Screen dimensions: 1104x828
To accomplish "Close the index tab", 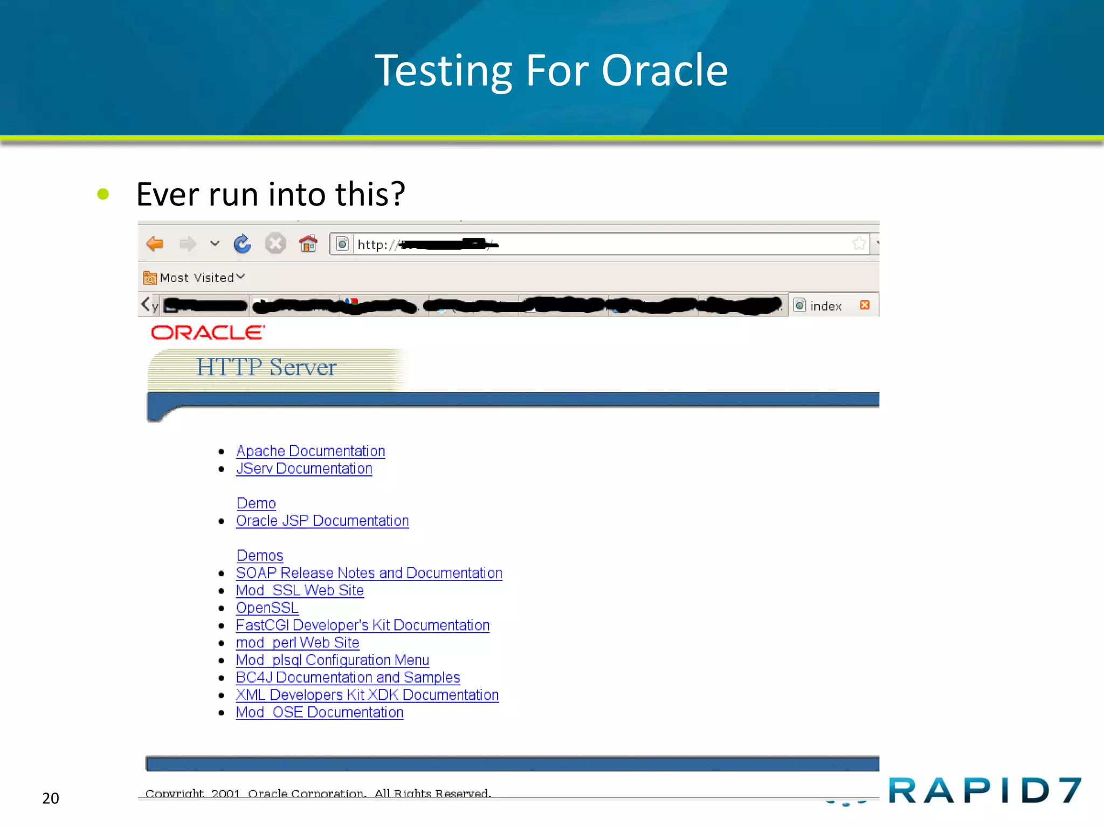I will point(865,305).
